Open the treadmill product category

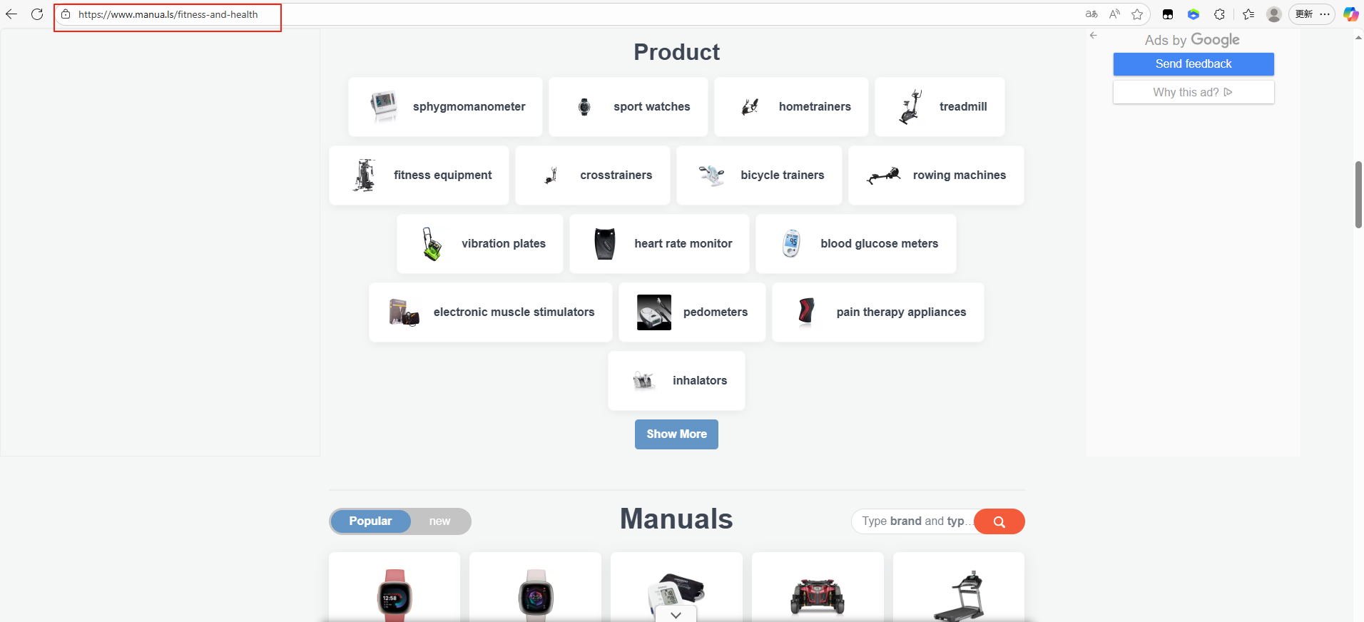pos(940,107)
